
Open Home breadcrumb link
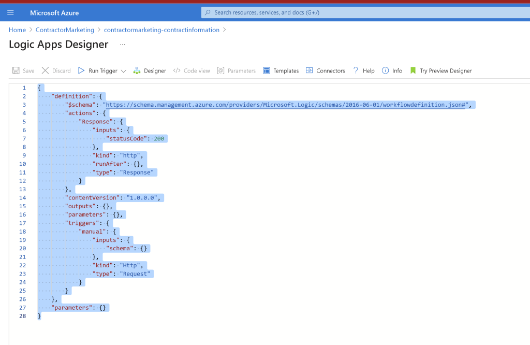click(x=17, y=30)
